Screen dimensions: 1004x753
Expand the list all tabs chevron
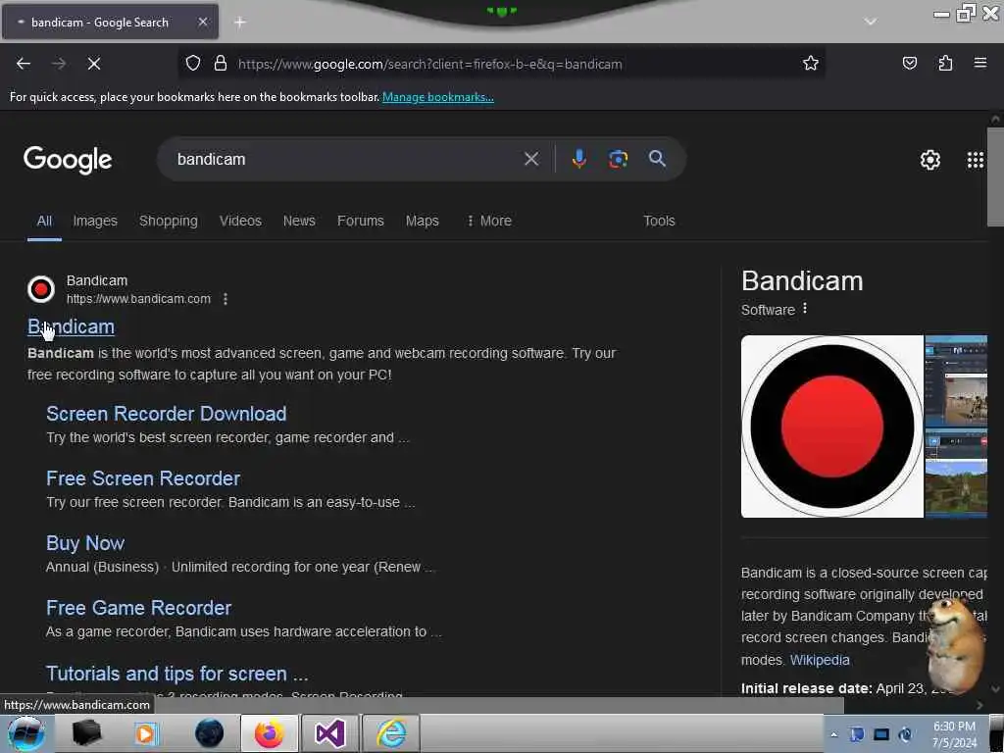click(x=870, y=22)
